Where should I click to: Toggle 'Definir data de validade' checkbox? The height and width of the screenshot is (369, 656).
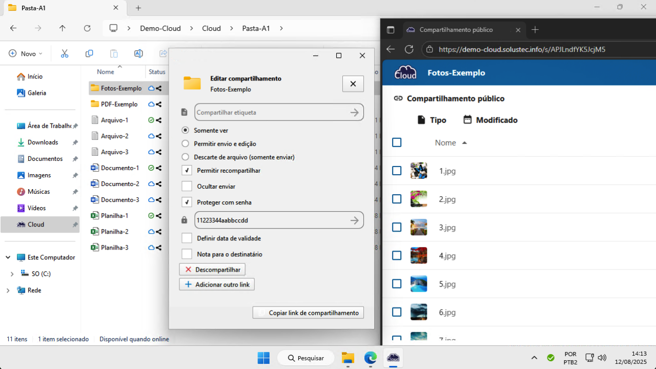tap(187, 238)
